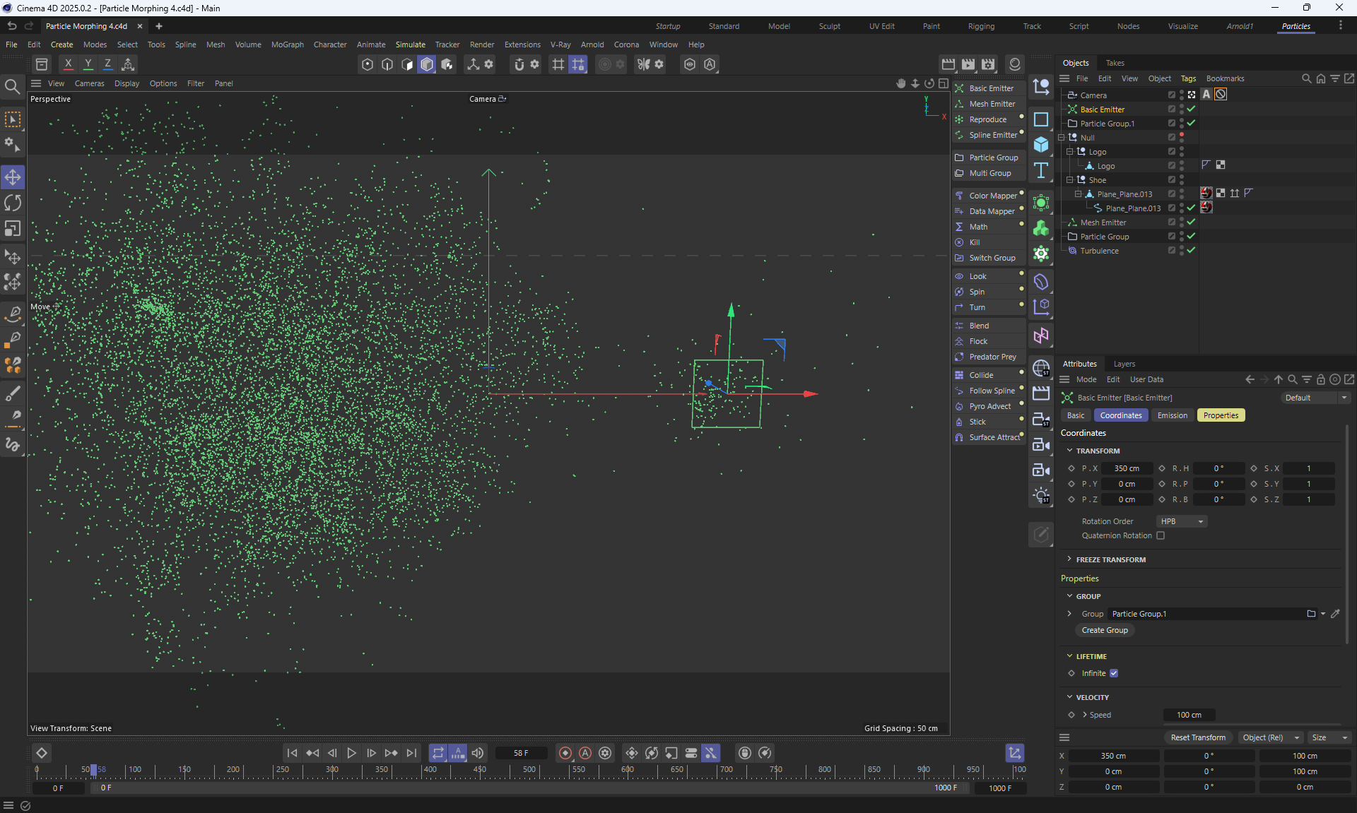Image resolution: width=1357 pixels, height=813 pixels.
Task: Open the Rotation Order HPB dropdown
Action: point(1181,521)
